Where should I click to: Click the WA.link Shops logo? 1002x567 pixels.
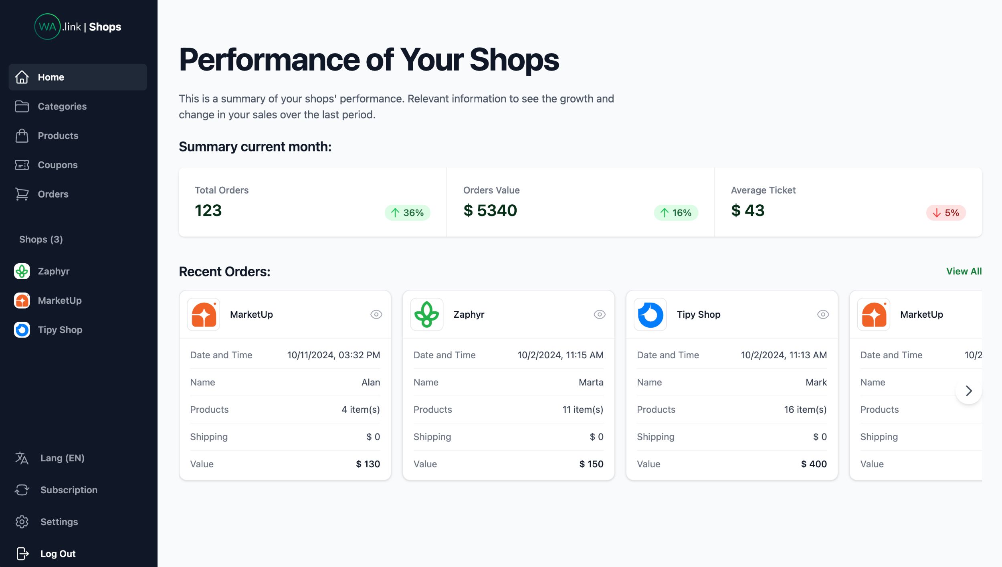[x=78, y=26]
